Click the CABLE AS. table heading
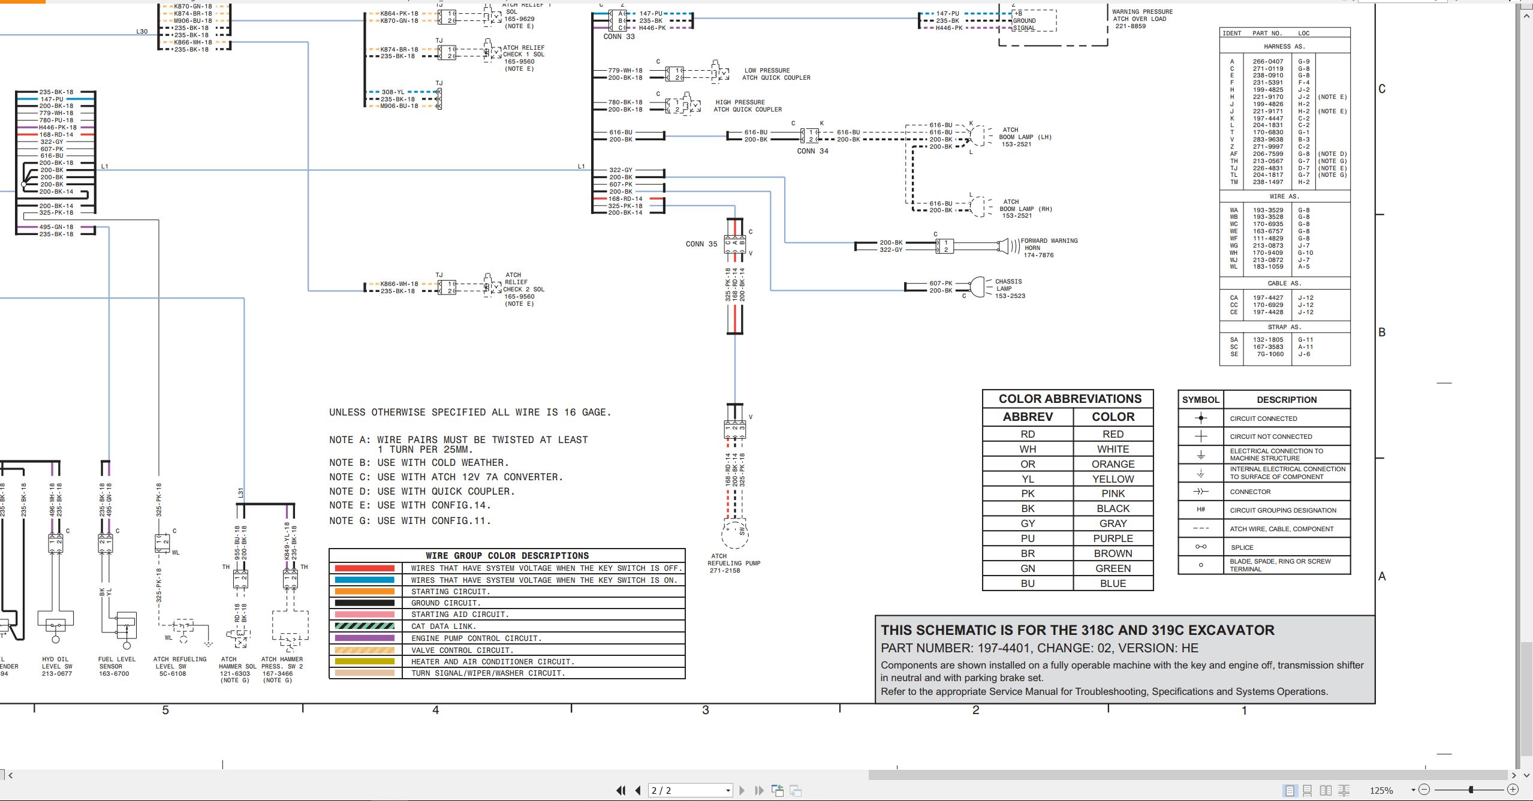The width and height of the screenshot is (1533, 801). click(x=1284, y=283)
